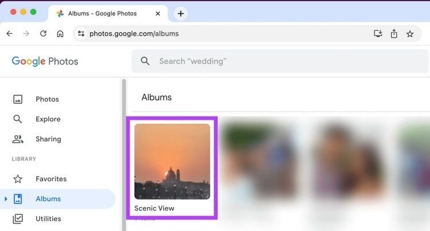430x231 pixels.
Task: Click the search magnifier in search bar
Action: [x=146, y=61]
